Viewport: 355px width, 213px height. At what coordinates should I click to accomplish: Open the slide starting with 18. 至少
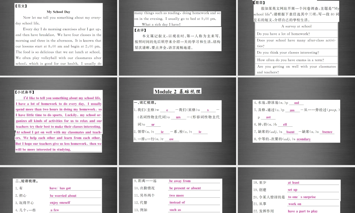(296, 190)
